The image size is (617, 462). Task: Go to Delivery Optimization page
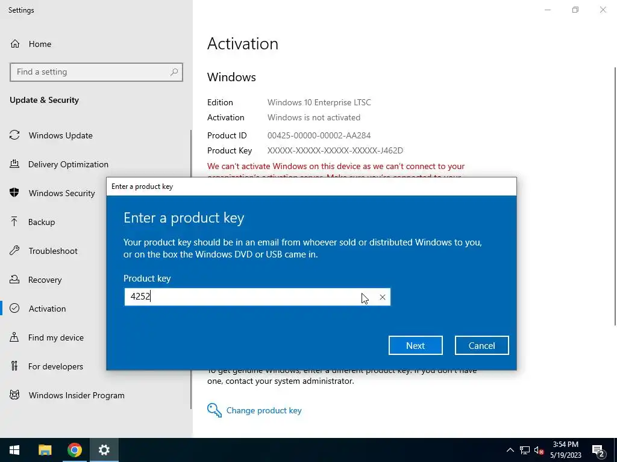coord(68,164)
